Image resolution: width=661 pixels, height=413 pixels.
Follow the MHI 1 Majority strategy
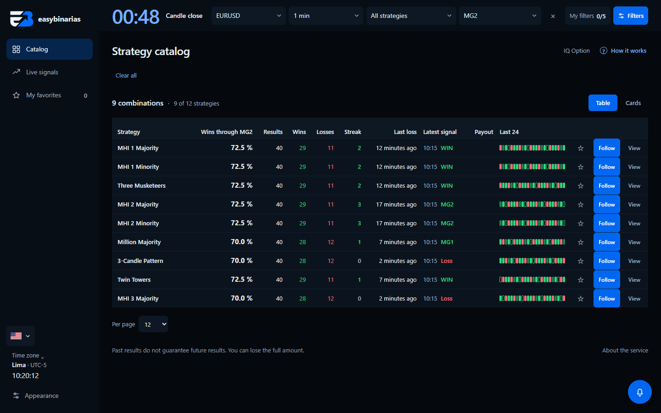coord(607,148)
